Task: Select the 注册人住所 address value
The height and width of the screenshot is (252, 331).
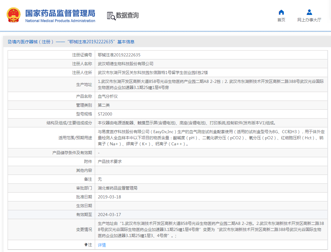Action: click(153, 73)
